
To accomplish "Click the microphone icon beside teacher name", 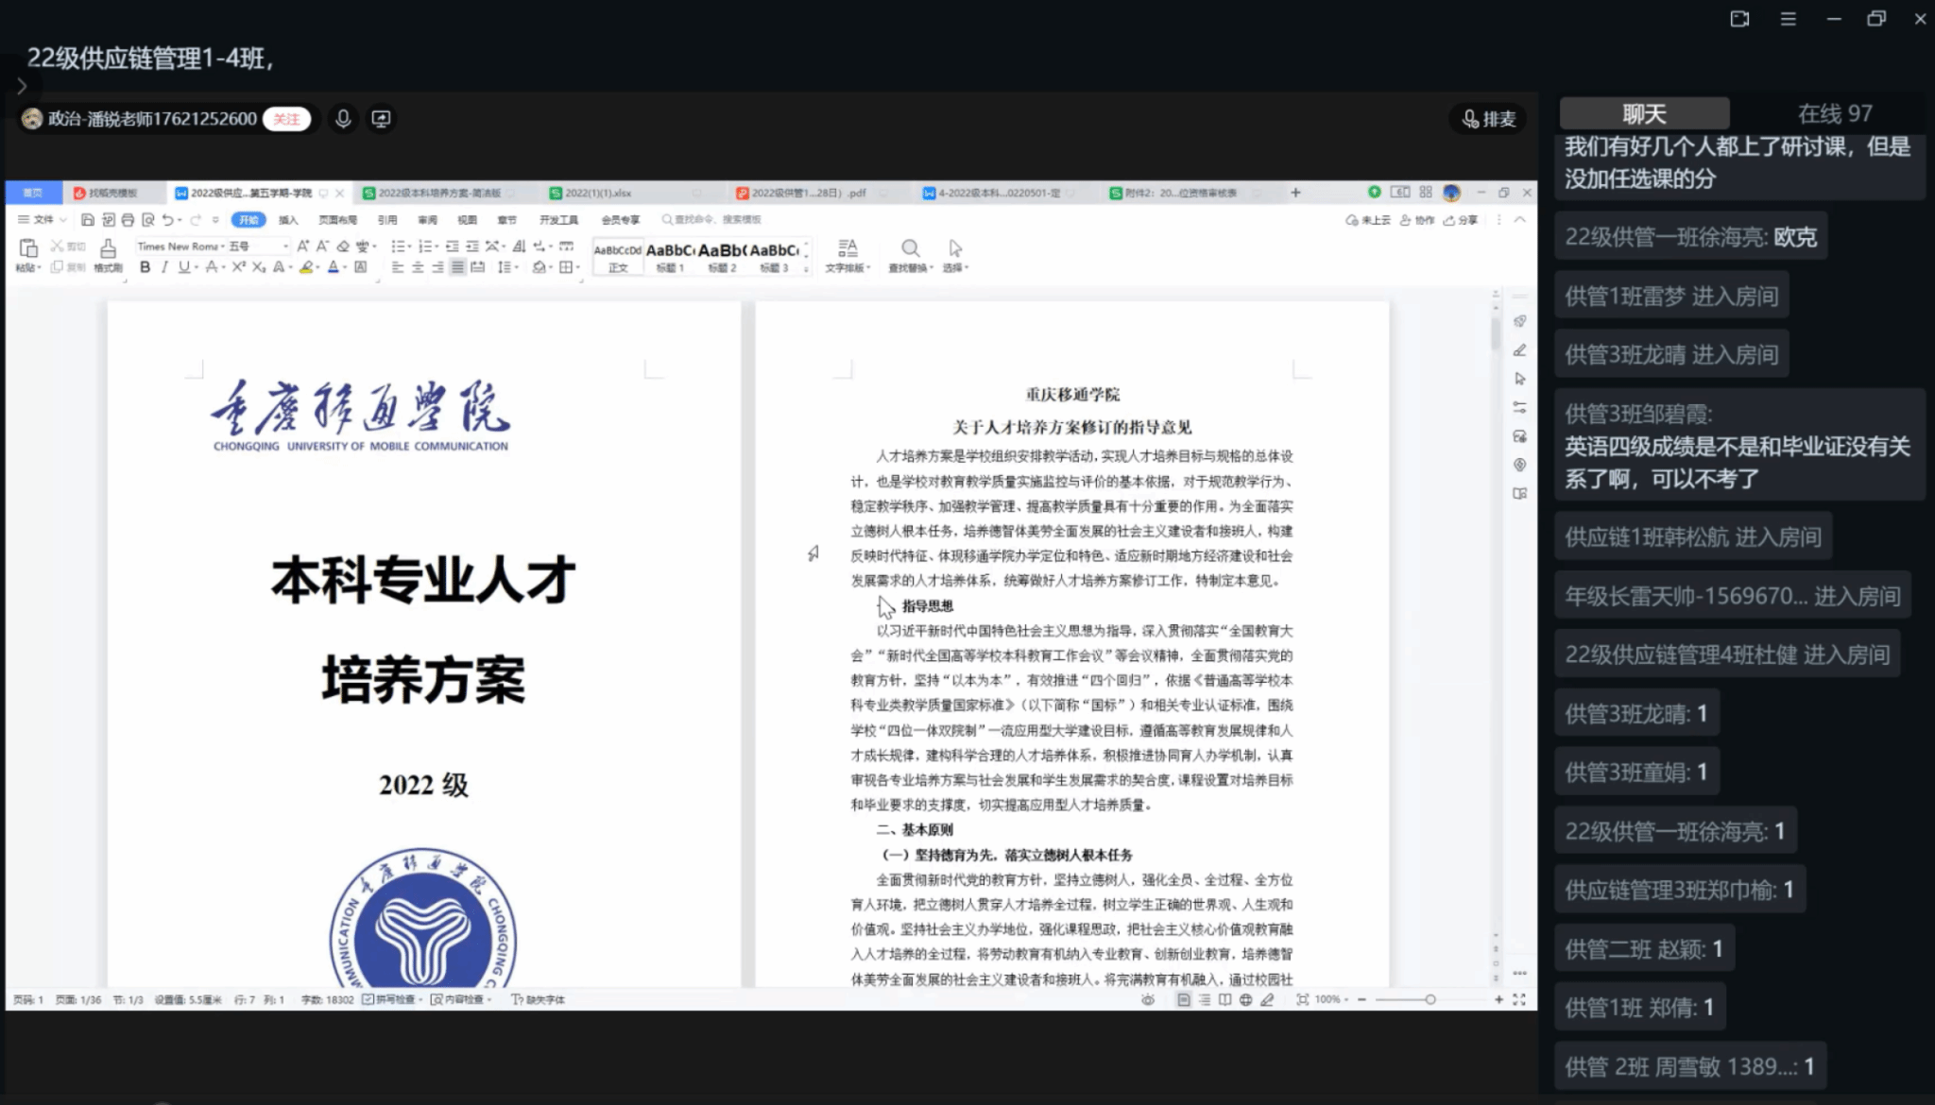I will (x=343, y=119).
